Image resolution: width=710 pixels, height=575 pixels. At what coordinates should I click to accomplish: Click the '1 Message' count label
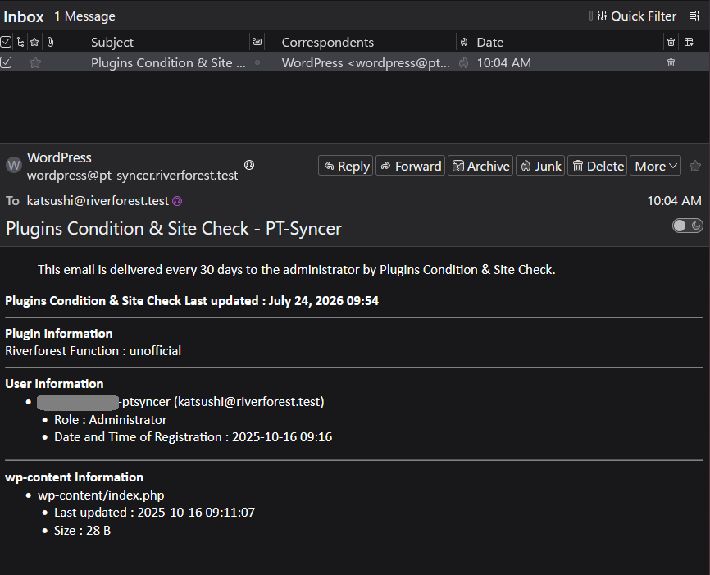coord(84,16)
